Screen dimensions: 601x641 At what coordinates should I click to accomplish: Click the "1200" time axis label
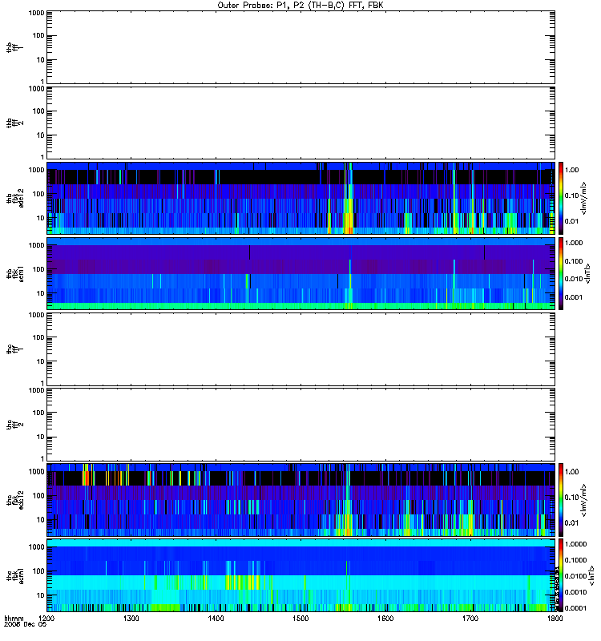[46, 619]
